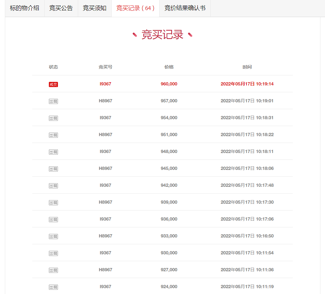
Task: Click 出局 badge in 954,000 row
Action: coord(53,118)
